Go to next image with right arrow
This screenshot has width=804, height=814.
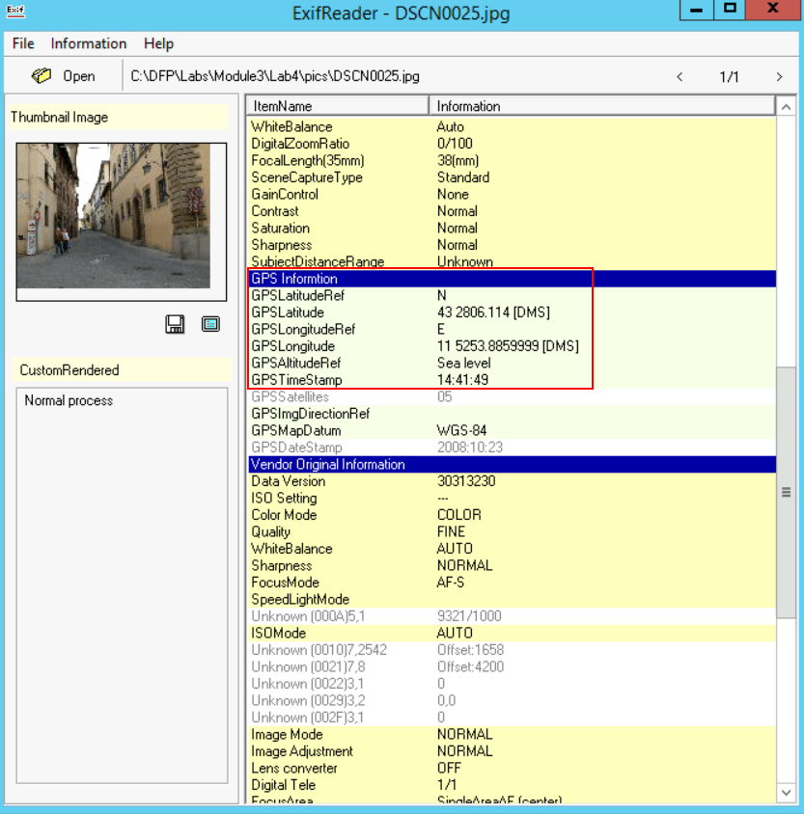[779, 77]
